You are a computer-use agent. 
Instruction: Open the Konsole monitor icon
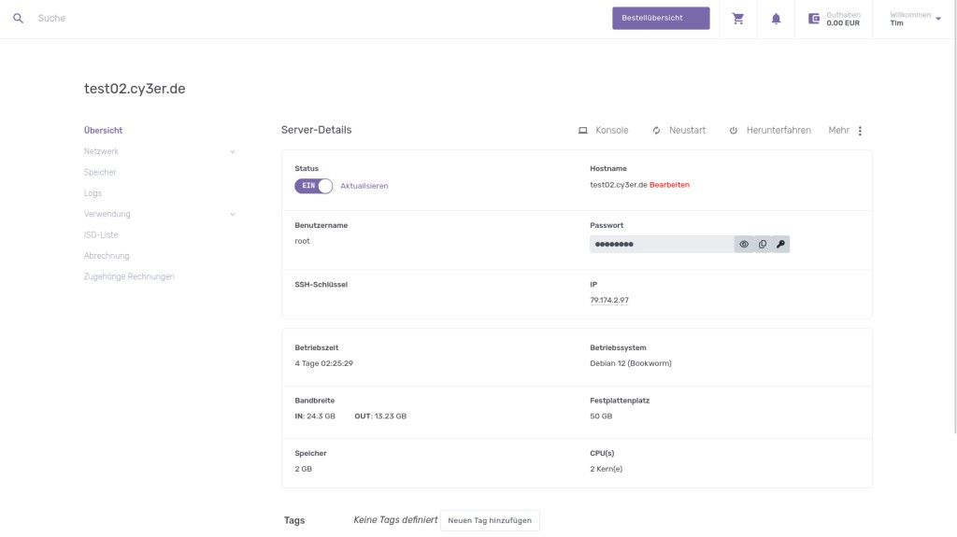pyautogui.click(x=583, y=131)
